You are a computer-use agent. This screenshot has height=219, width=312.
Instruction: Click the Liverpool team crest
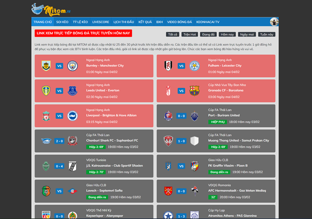(46, 116)
